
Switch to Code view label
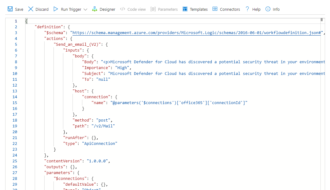(x=136, y=10)
